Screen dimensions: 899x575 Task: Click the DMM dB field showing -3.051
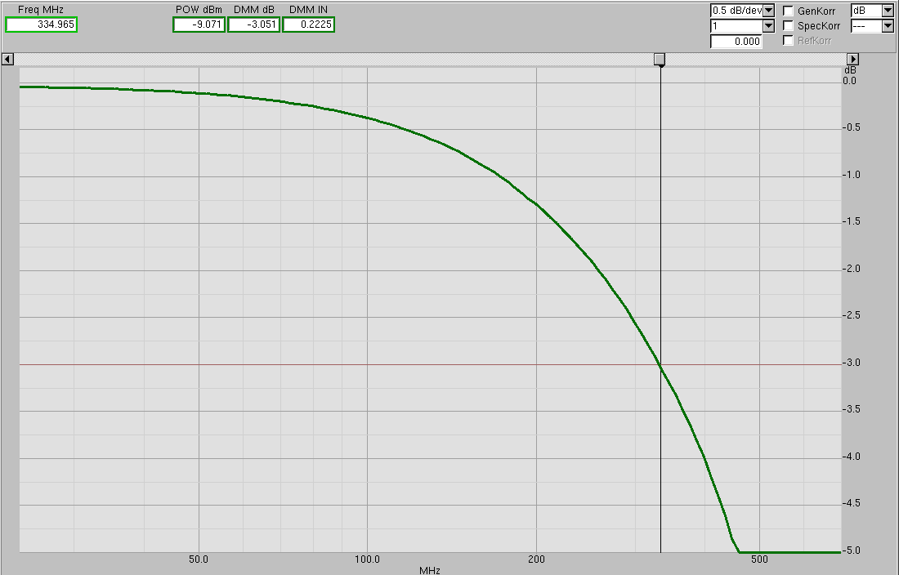point(254,25)
